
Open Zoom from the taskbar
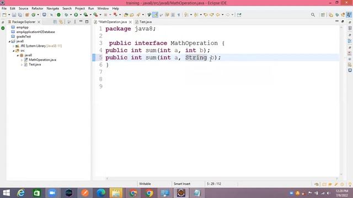click(x=52, y=193)
